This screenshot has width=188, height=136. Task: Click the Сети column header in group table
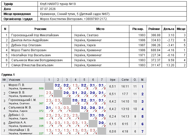125,80
